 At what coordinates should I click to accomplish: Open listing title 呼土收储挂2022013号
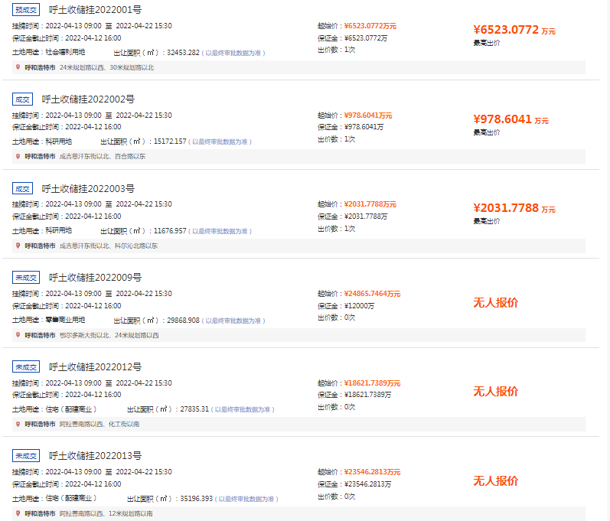(95, 456)
